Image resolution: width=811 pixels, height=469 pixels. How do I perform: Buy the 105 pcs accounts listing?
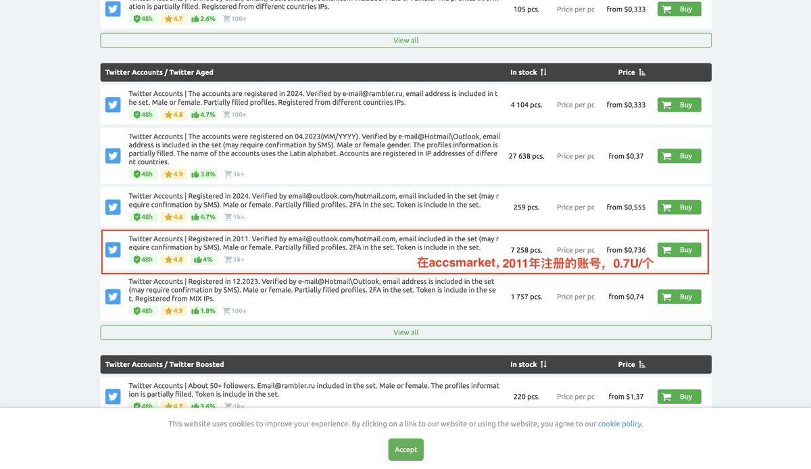click(679, 9)
